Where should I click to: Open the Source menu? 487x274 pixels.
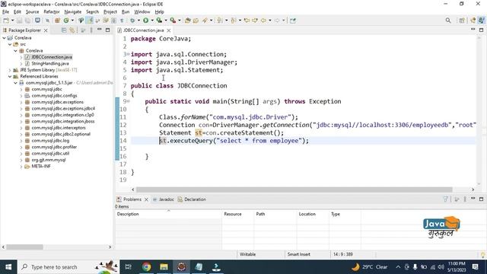(32, 12)
